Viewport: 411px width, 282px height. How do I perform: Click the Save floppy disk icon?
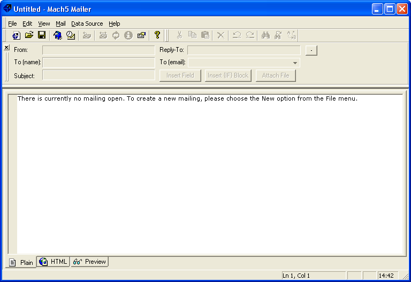point(41,35)
